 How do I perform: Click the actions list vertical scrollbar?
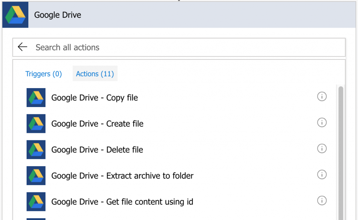[x=341, y=153]
